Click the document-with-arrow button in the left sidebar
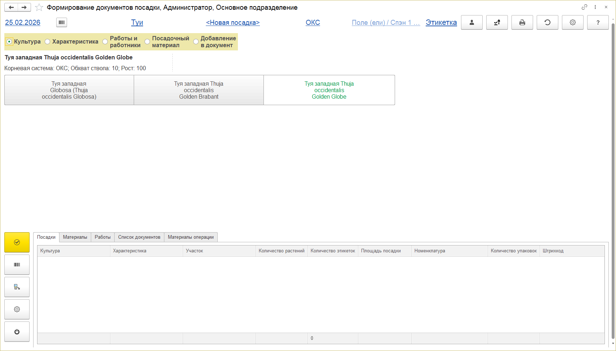The width and height of the screenshot is (616, 351). (x=17, y=287)
